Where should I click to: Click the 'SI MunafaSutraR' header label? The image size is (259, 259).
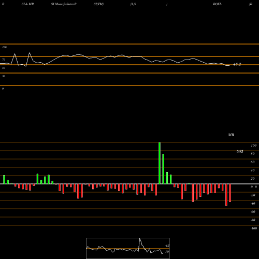64,4
